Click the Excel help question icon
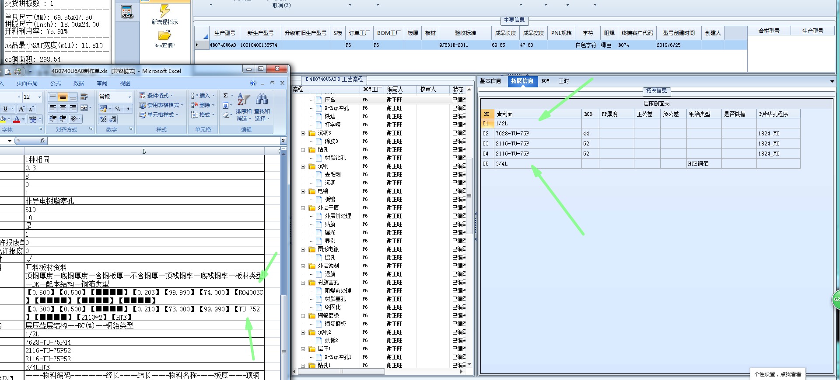The image size is (840, 380). pos(253,83)
